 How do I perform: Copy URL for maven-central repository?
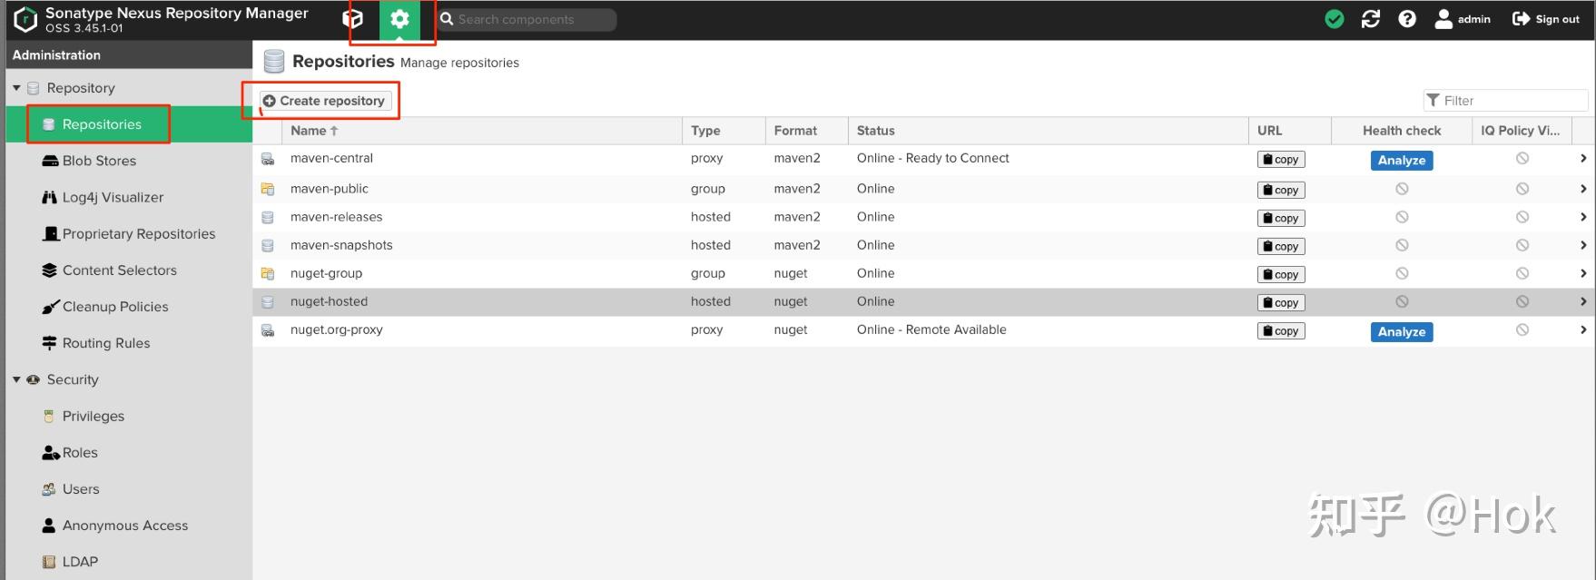(1280, 160)
